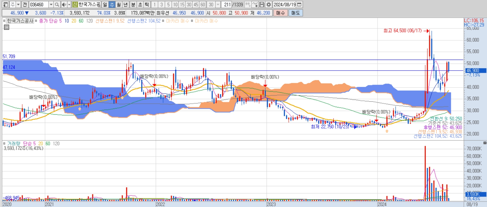Click the second 마카라 매수 legend label
Viewport: 487px width, 207px height.
(206, 21)
